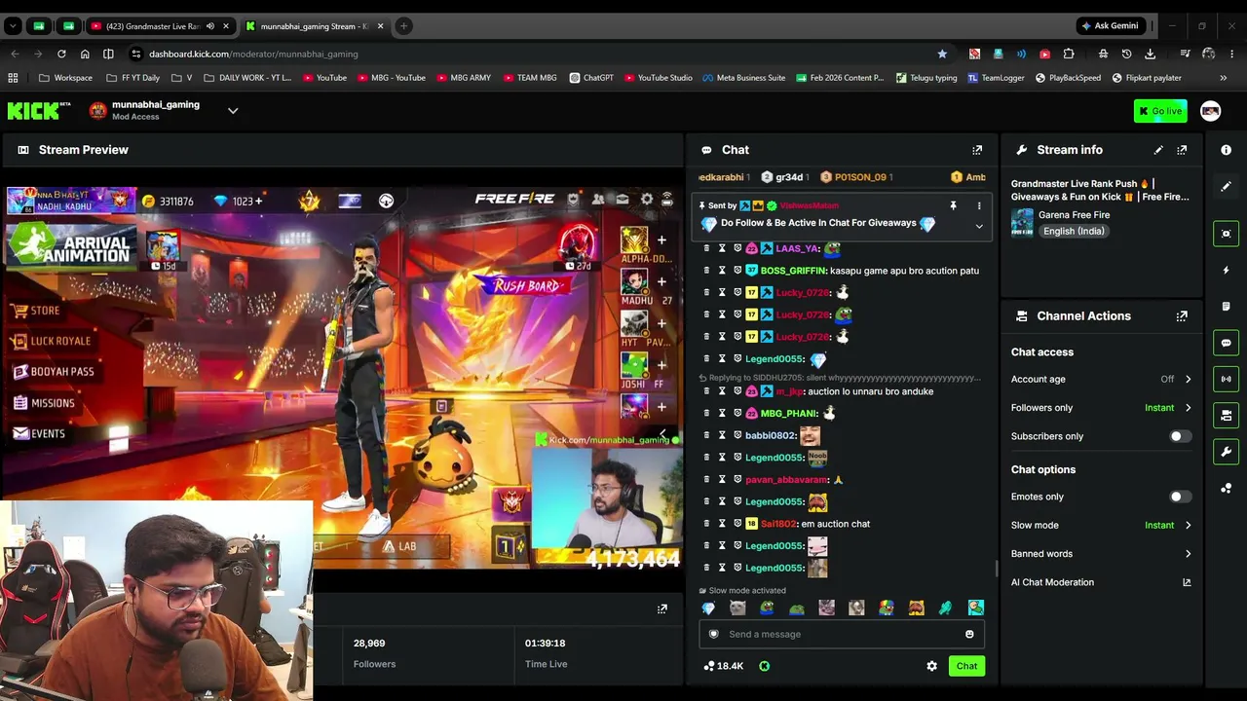Open the info icon in right sidebar
The image size is (1247, 701).
point(1227,150)
